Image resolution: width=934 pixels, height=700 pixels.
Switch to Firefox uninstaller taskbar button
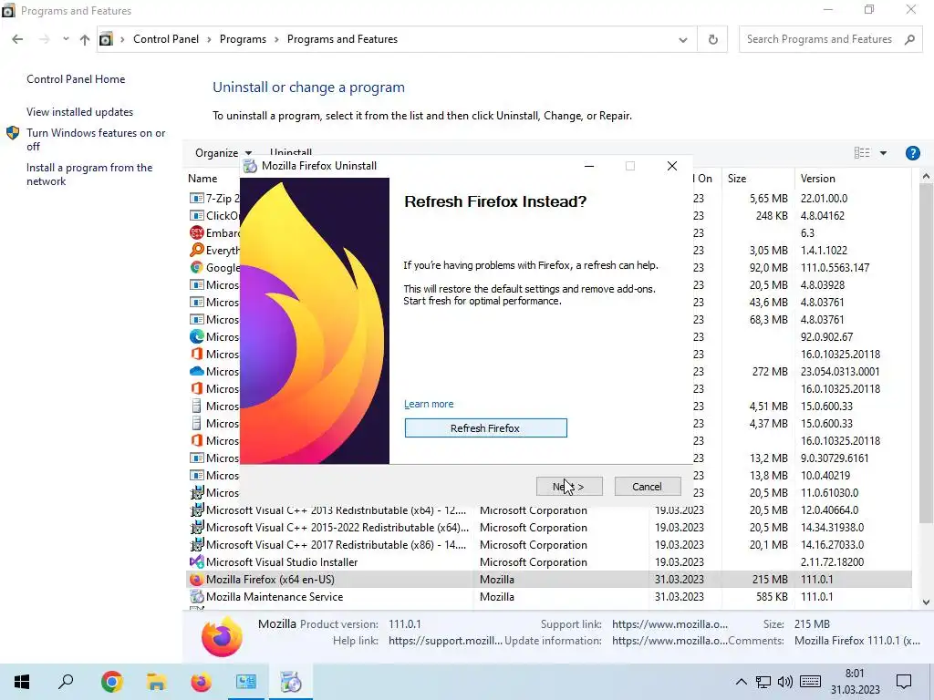coord(291,682)
